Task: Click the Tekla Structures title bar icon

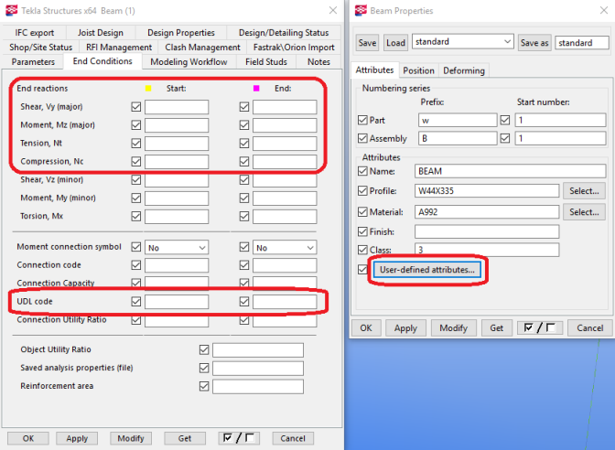Action: pos(11,10)
